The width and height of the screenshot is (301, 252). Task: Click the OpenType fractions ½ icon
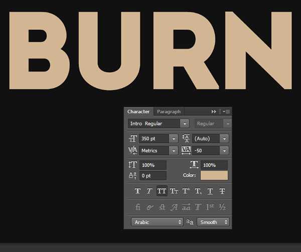click(222, 207)
